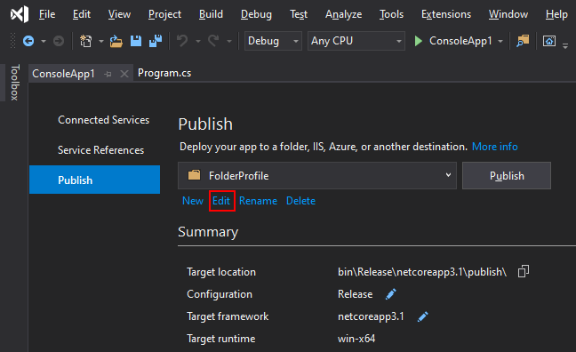This screenshot has width=576, height=352.
Task: Pin the ConsoleApp1 tab
Action: pos(108,74)
